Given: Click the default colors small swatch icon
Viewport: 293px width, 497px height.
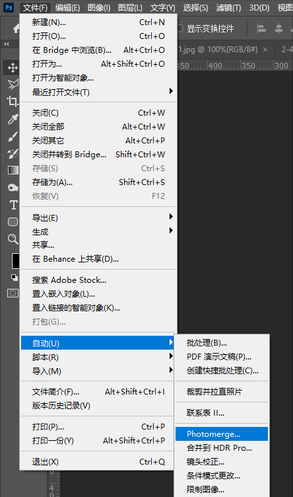Looking at the screenshot, I should point(15,278).
